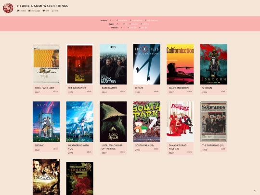
Task: Click the 'click' link on South Park card
Action: [156, 149]
